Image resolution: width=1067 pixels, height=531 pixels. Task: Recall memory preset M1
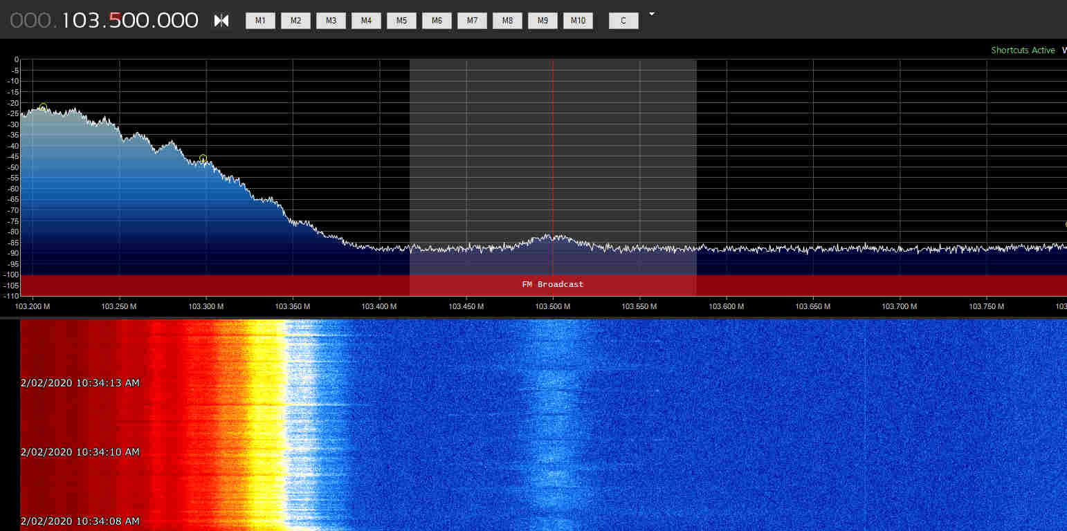pyautogui.click(x=260, y=21)
